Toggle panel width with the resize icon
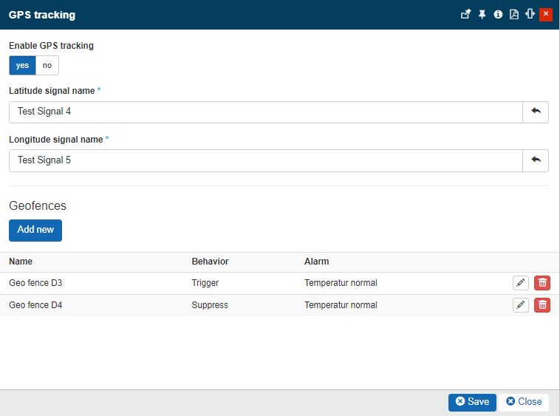 530,14
